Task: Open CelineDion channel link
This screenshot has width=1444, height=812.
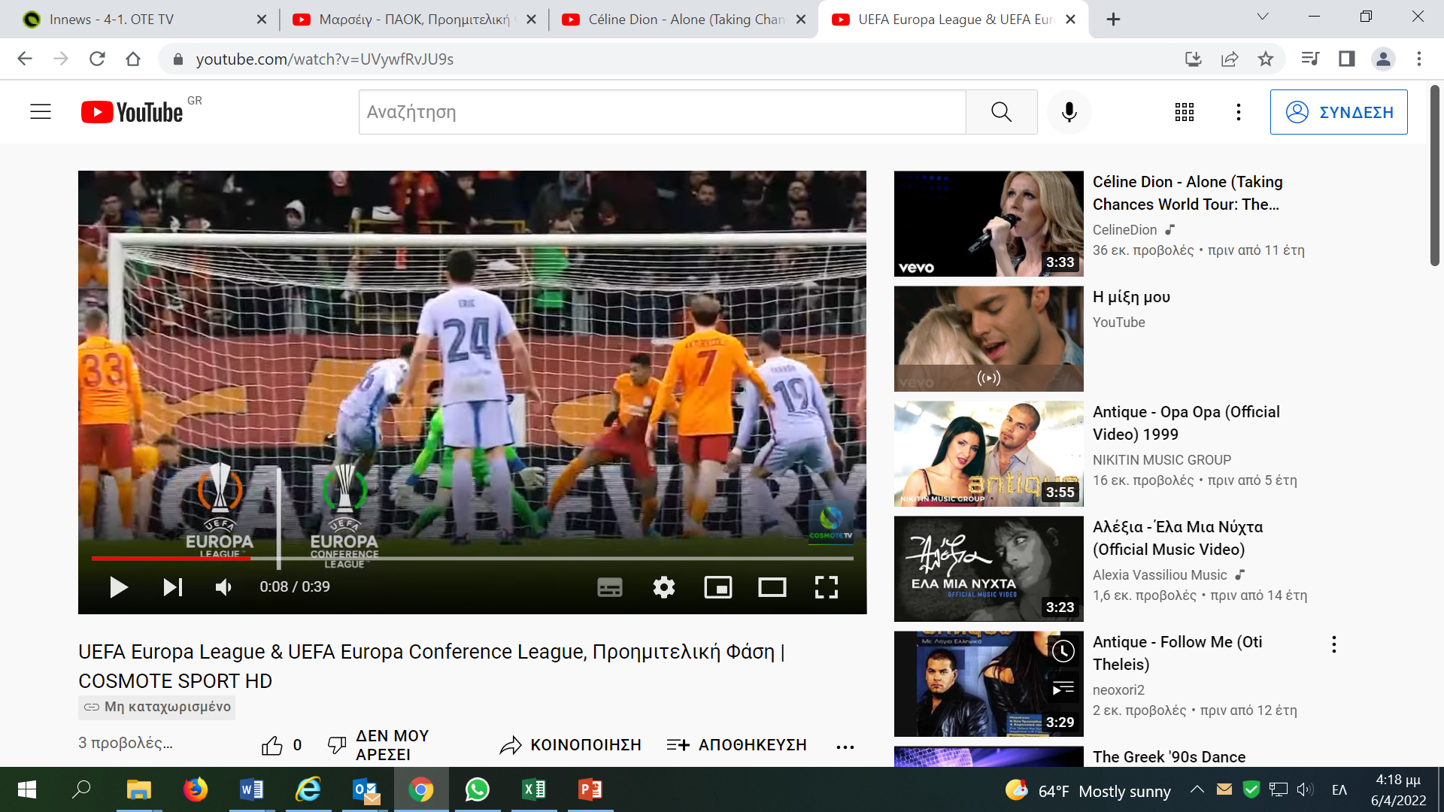Action: 1124,230
